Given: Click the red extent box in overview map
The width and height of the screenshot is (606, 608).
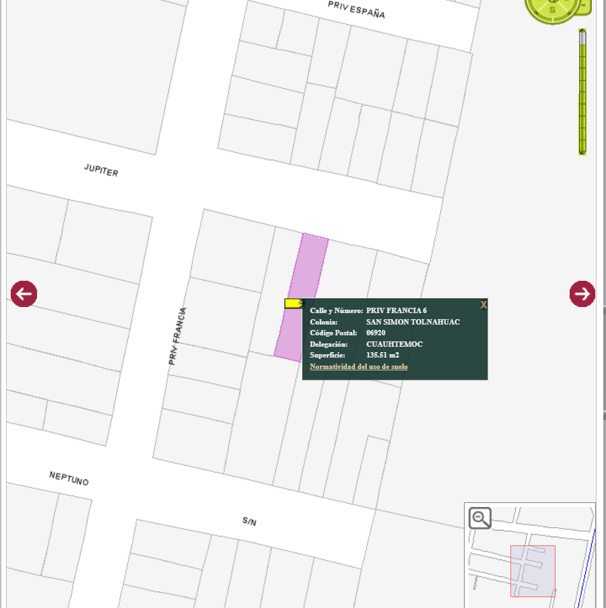Looking at the screenshot, I should [x=533, y=571].
